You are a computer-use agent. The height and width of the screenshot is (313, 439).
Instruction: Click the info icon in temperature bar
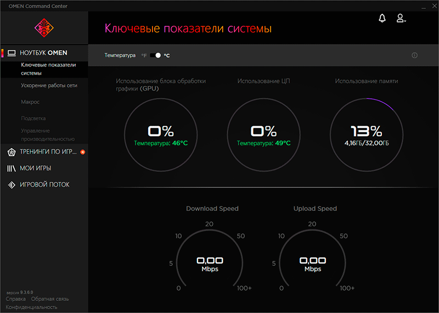(414, 55)
